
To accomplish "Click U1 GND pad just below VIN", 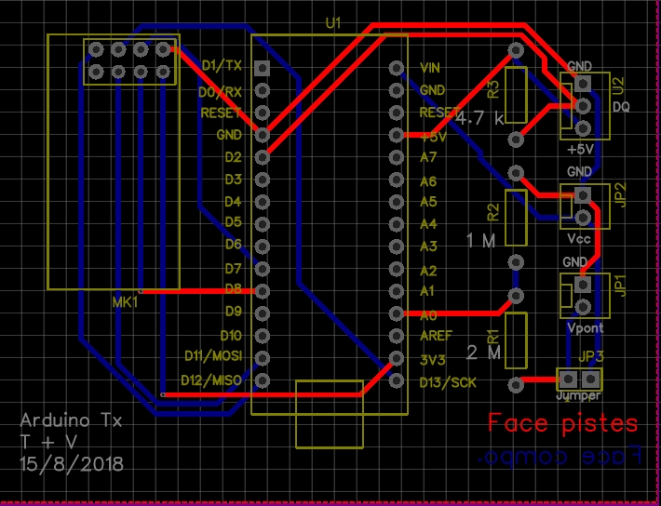I will pos(397,90).
